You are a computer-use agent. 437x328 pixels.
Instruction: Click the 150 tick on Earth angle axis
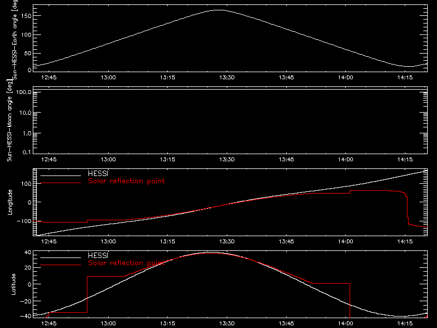pyautogui.click(x=26, y=16)
